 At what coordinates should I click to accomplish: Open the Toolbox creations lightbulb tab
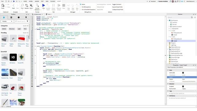(x=26, y=17)
